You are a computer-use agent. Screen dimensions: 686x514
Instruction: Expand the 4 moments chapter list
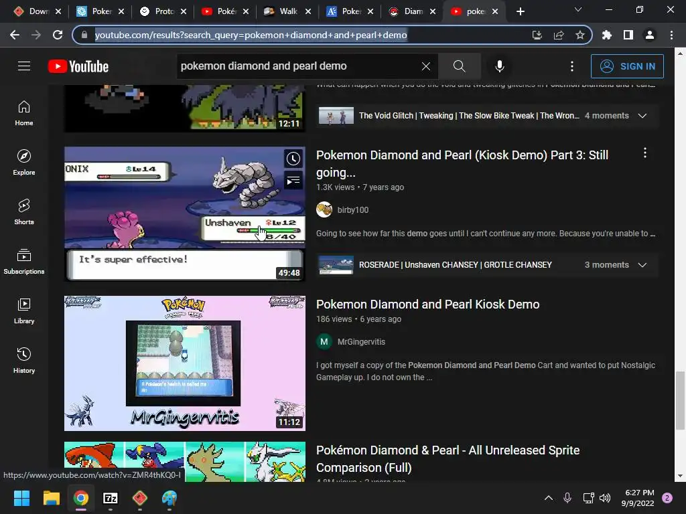point(642,116)
